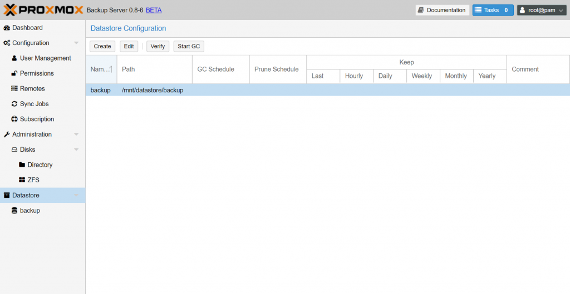570x294 pixels.
Task: Click the Subscription lifebuoy icon
Action: 14,119
